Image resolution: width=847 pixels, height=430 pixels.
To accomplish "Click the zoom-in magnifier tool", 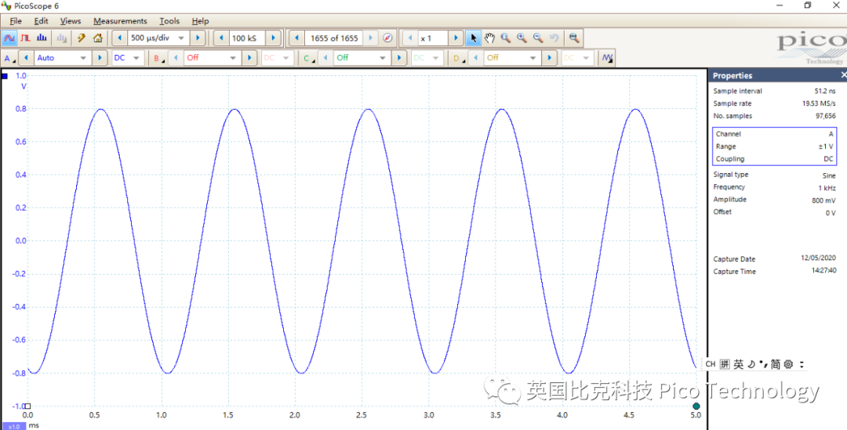I will [x=522, y=38].
